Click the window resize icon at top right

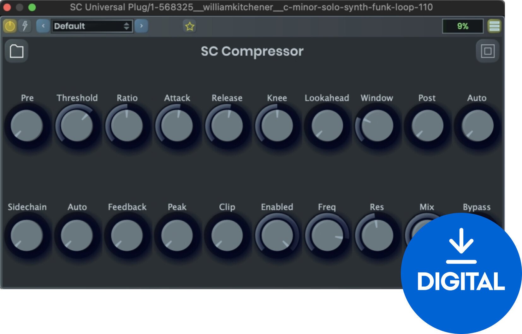tap(488, 51)
